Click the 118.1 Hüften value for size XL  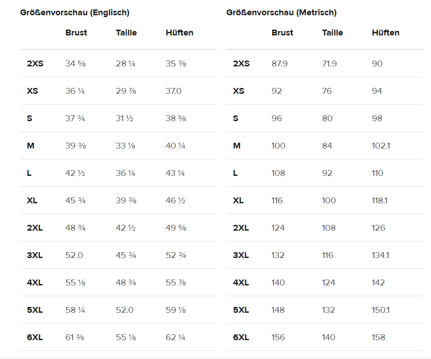coord(379,201)
